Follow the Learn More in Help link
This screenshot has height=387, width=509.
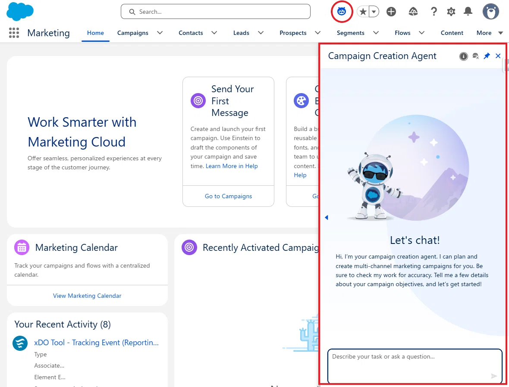click(x=232, y=166)
